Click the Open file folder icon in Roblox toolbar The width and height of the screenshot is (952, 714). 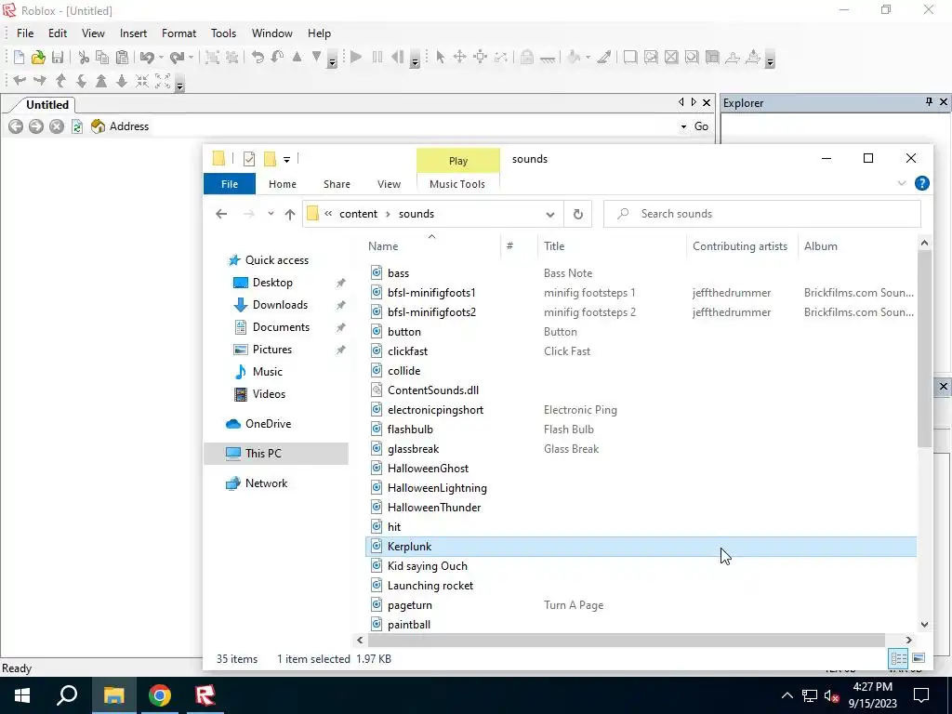pos(38,57)
